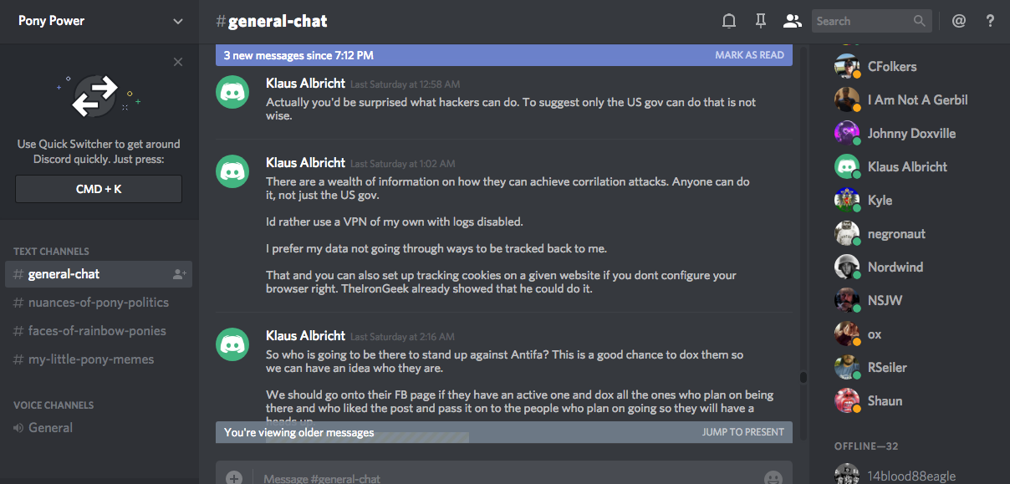Open Klaus Albricht's avatar in member list
The width and height of the screenshot is (1010, 484).
click(847, 166)
